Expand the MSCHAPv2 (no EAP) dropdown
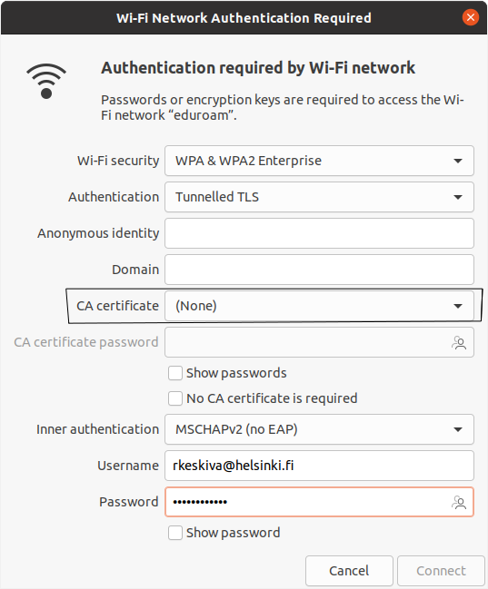The height and width of the screenshot is (589, 488). click(319, 429)
